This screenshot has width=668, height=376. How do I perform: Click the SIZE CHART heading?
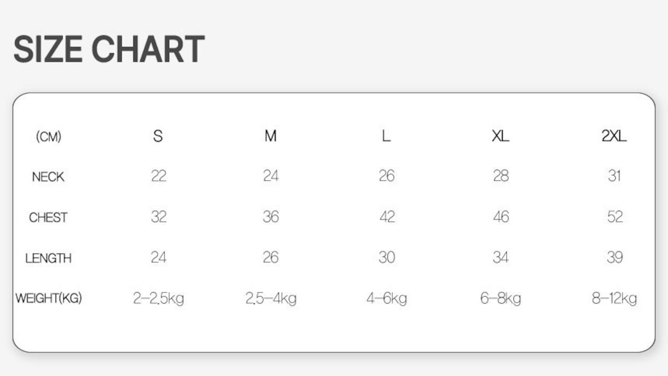109,50
